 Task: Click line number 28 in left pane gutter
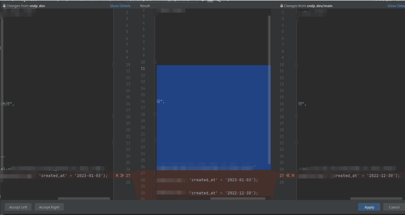pyautogui.click(x=128, y=182)
